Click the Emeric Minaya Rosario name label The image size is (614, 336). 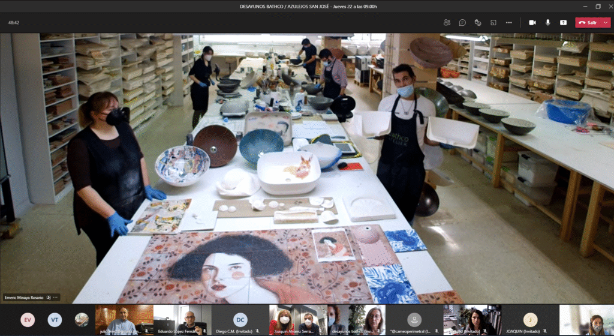(25, 297)
